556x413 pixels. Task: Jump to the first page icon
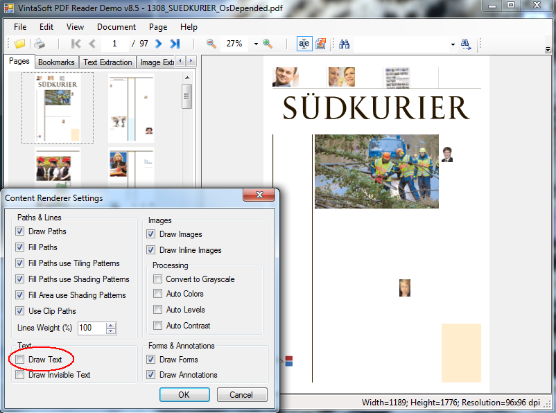coord(76,44)
